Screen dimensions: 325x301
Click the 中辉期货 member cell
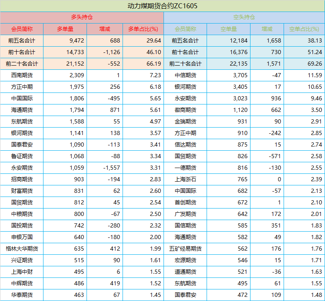point(22,284)
